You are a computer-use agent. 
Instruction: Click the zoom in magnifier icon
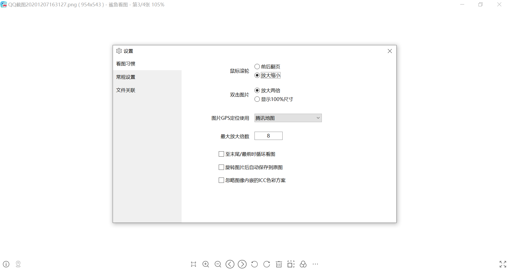coord(206,264)
